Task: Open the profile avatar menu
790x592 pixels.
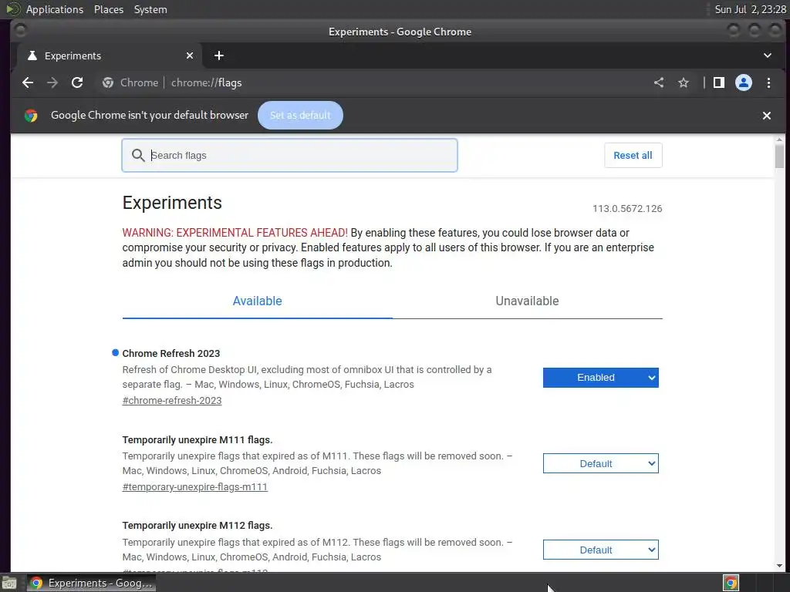Action: coord(744,82)
